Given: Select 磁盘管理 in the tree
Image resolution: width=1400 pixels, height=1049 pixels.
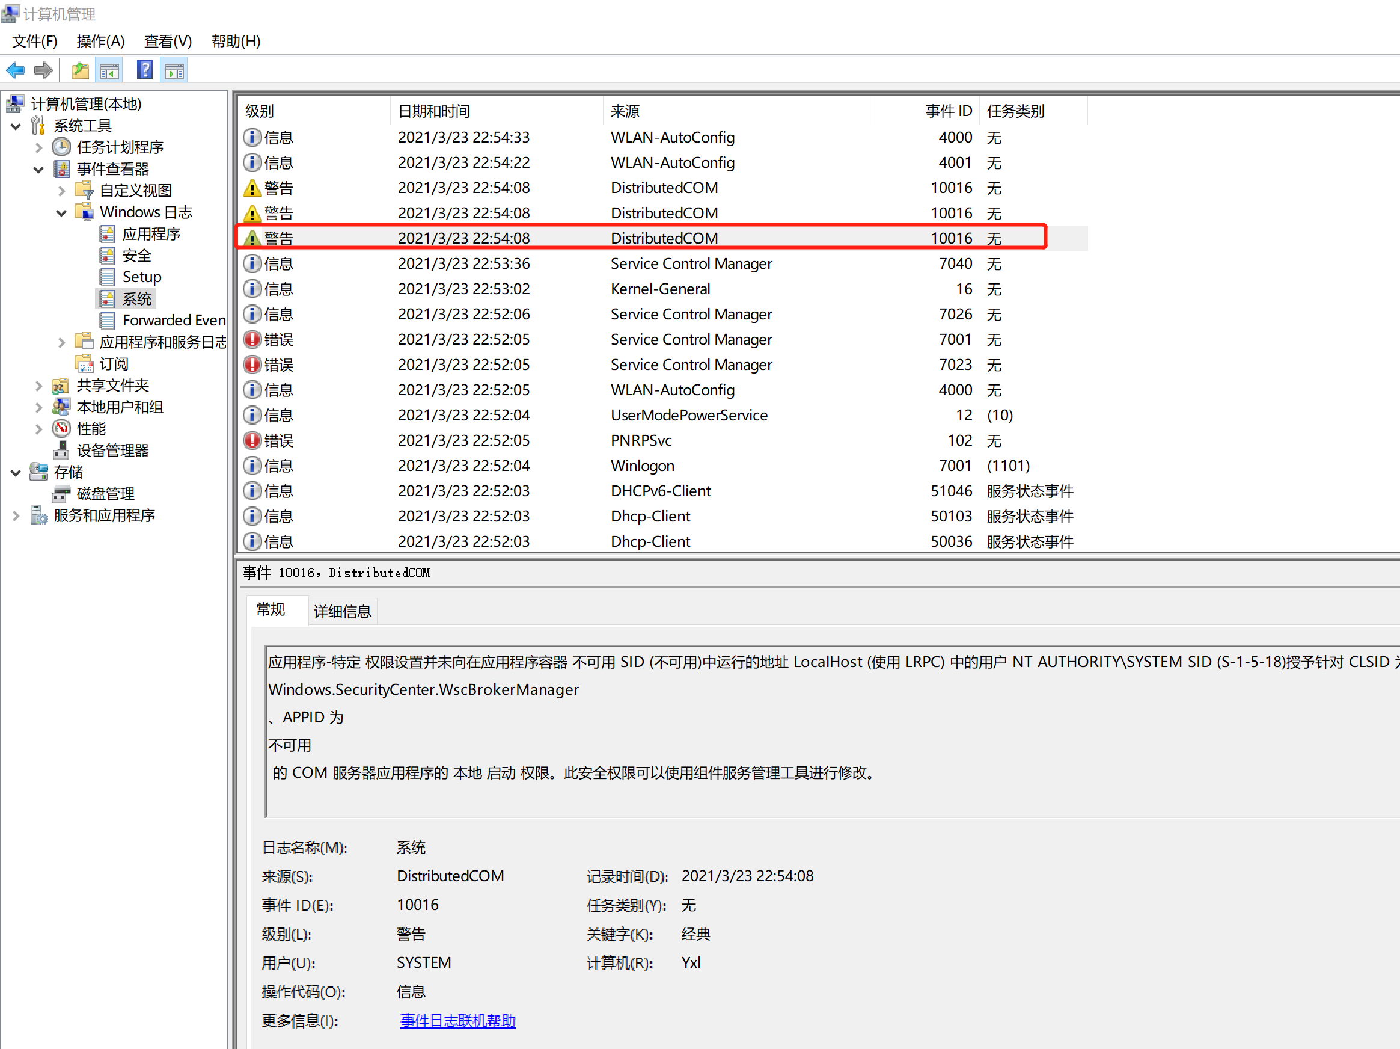Looking at the screenshot, I should coord(105,493).
